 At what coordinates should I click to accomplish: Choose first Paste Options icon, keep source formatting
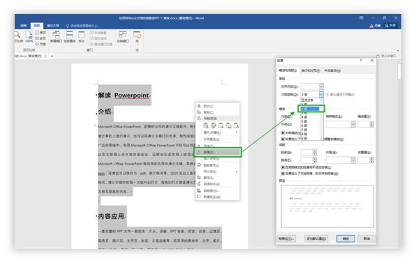click(x=206, y=126)
